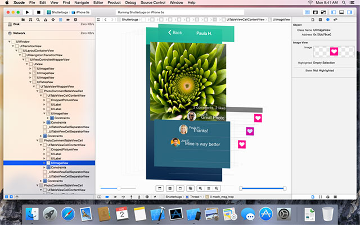Click the Run (play) button in toolbar
Image resolution: width=360 pixels, height=225 pixels.
coord(27,11)
